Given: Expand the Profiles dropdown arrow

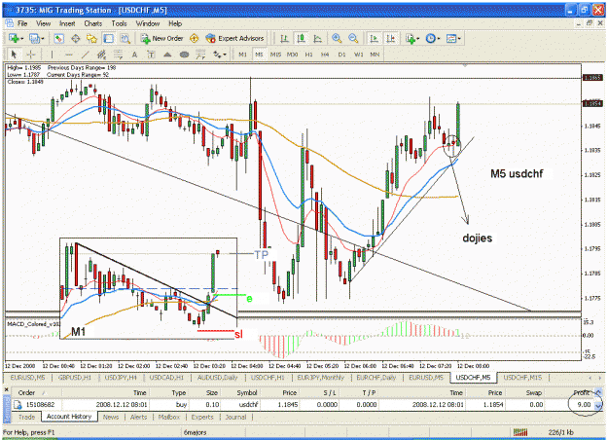Looking at the screenshot, I should tap(43, 38).
